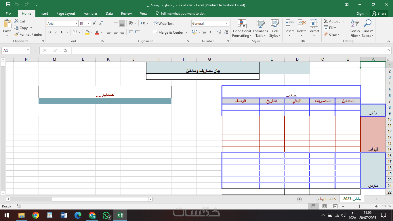Viewport: 393px width, 221px height.
Task: Open Cell Styles gallery
Action: 275,28
